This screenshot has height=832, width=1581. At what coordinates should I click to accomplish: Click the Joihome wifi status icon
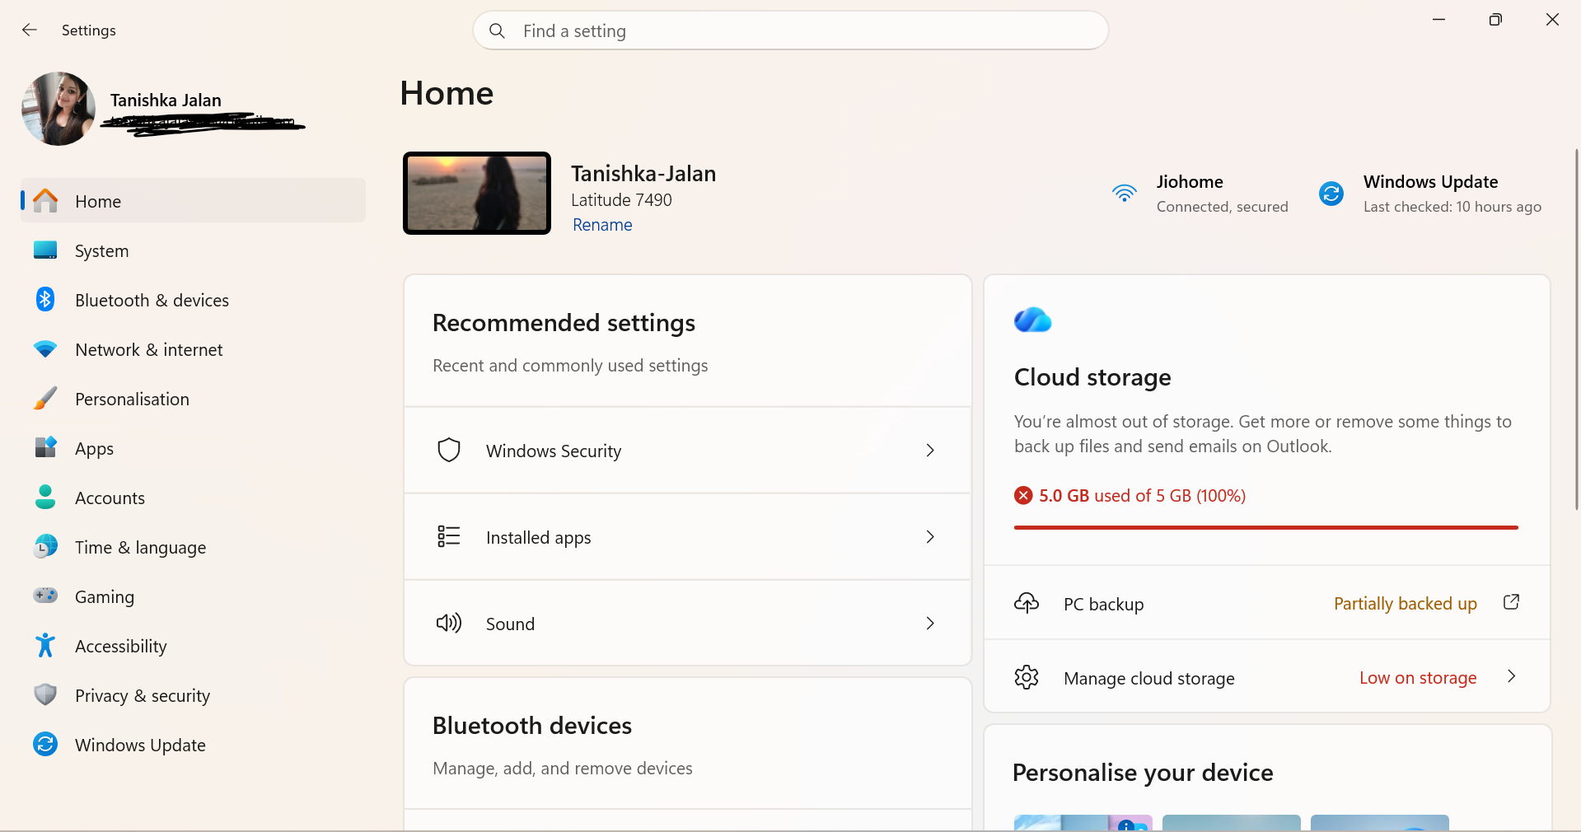(x=1124, y=194)
